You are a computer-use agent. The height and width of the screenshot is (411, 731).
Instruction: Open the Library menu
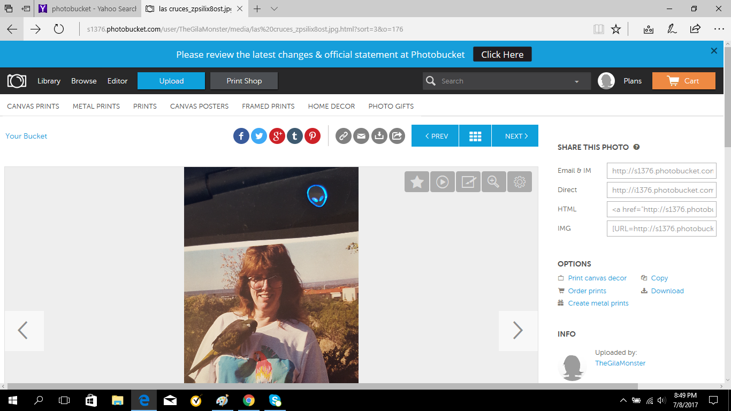[49, 81]
